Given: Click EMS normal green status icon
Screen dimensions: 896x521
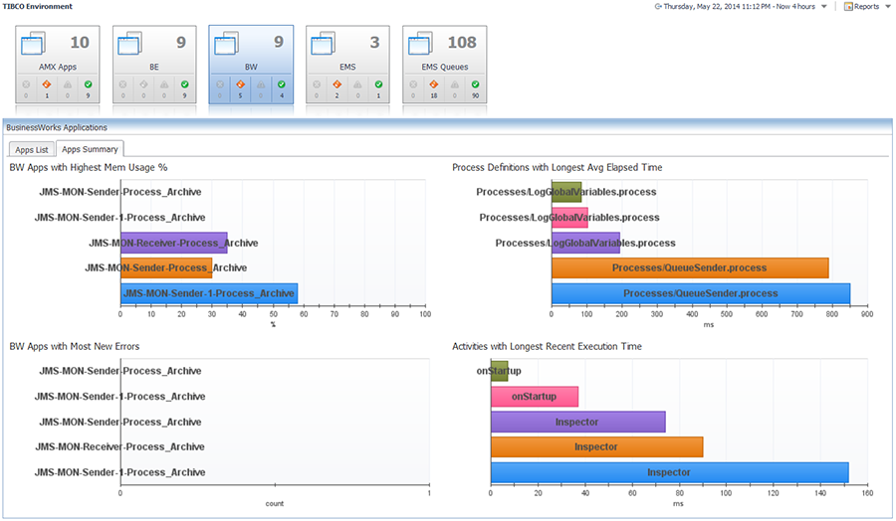Looking at the screenshot, I should click(378, 85).
